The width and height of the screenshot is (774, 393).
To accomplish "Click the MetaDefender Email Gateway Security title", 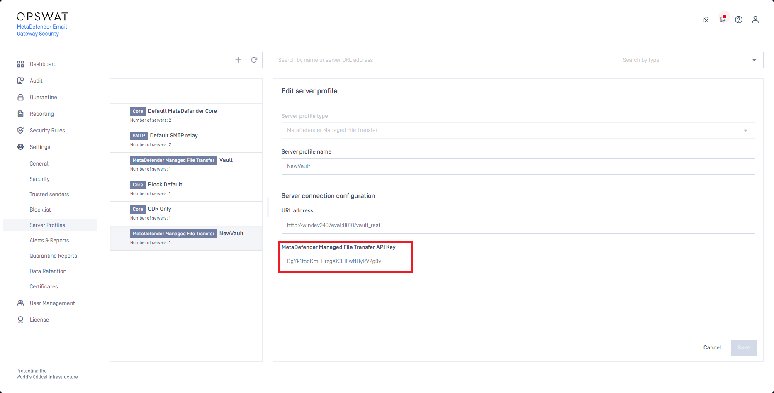I will [42, 30].
